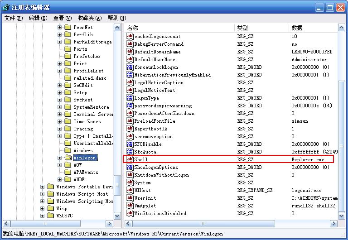Click the string icon beside WinStationsDisabled
The image size is (348, 240).
[x=130, y=213]
